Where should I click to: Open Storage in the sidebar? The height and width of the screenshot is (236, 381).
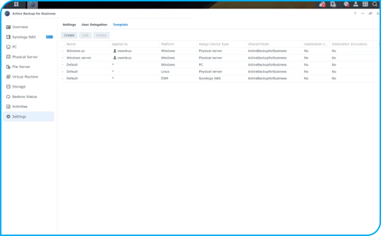coord(29,86)
